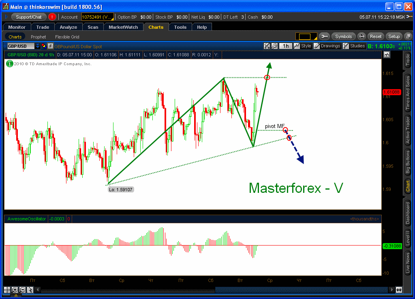This screenshot has height=299, width=415.
Task: Open the Trade tab
Action: click(43, 27)
